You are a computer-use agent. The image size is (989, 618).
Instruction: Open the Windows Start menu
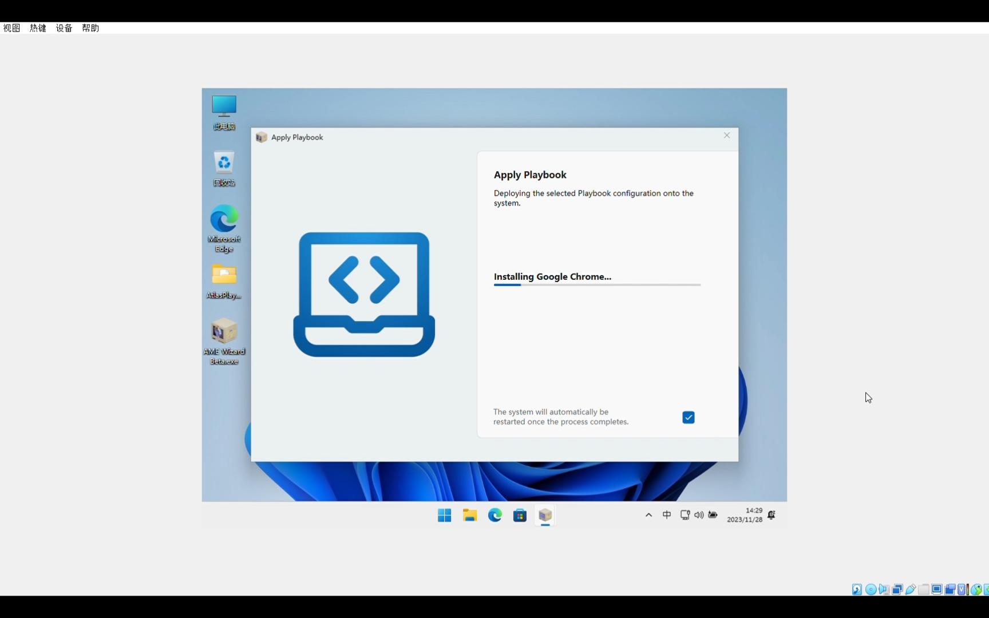pyautogui.click(x=445, y=515)
